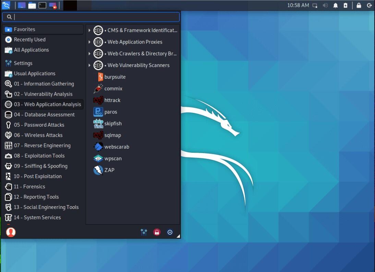
Task: Open the skipfish scanner
Action: (x=113, y=124)
